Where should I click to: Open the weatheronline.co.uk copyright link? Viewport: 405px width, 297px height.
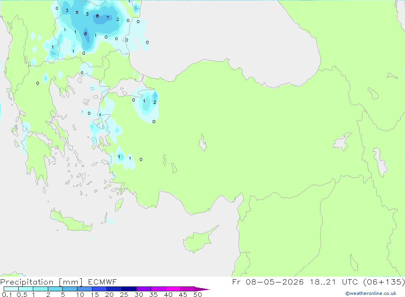coord(371,293)
